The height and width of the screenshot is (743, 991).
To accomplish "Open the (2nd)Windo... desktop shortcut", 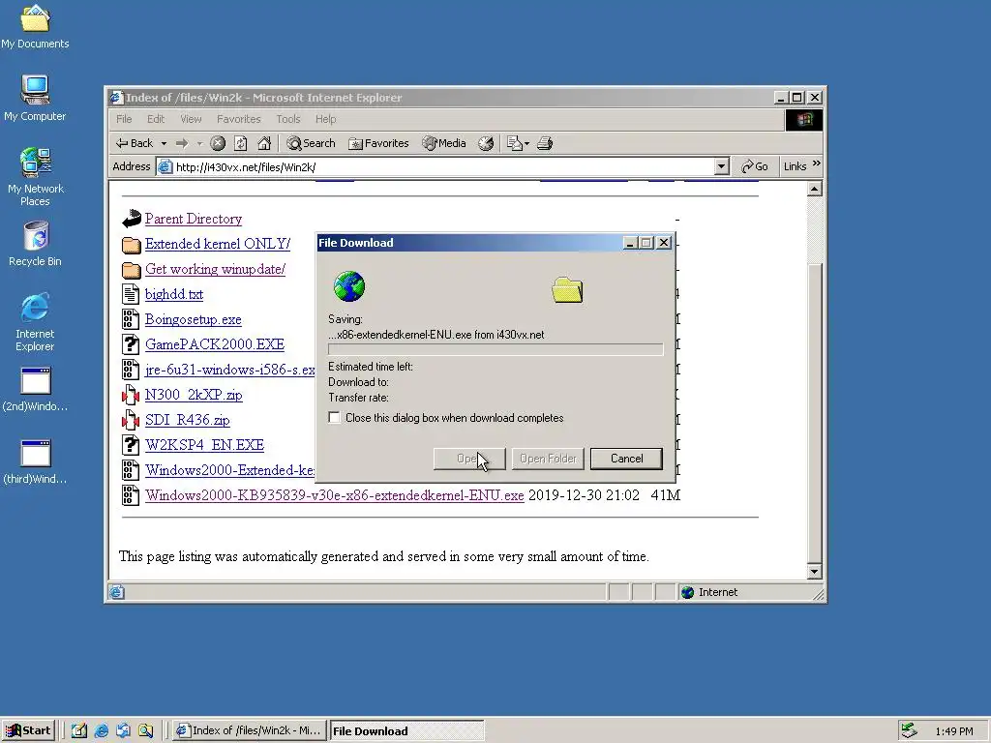I will pyautogui.click(x=35, y=390).
